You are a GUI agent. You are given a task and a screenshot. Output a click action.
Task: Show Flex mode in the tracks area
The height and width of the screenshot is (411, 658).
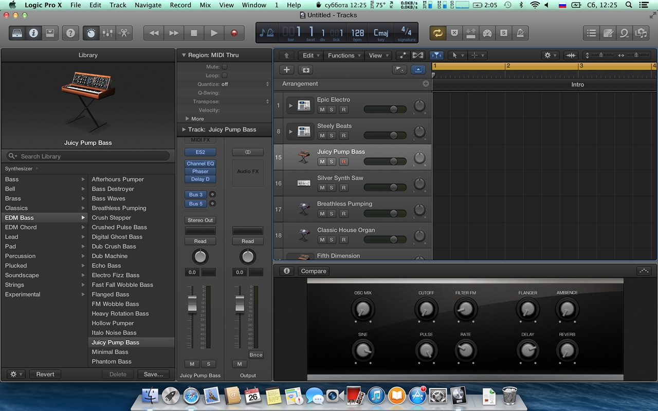pos(418,55)
